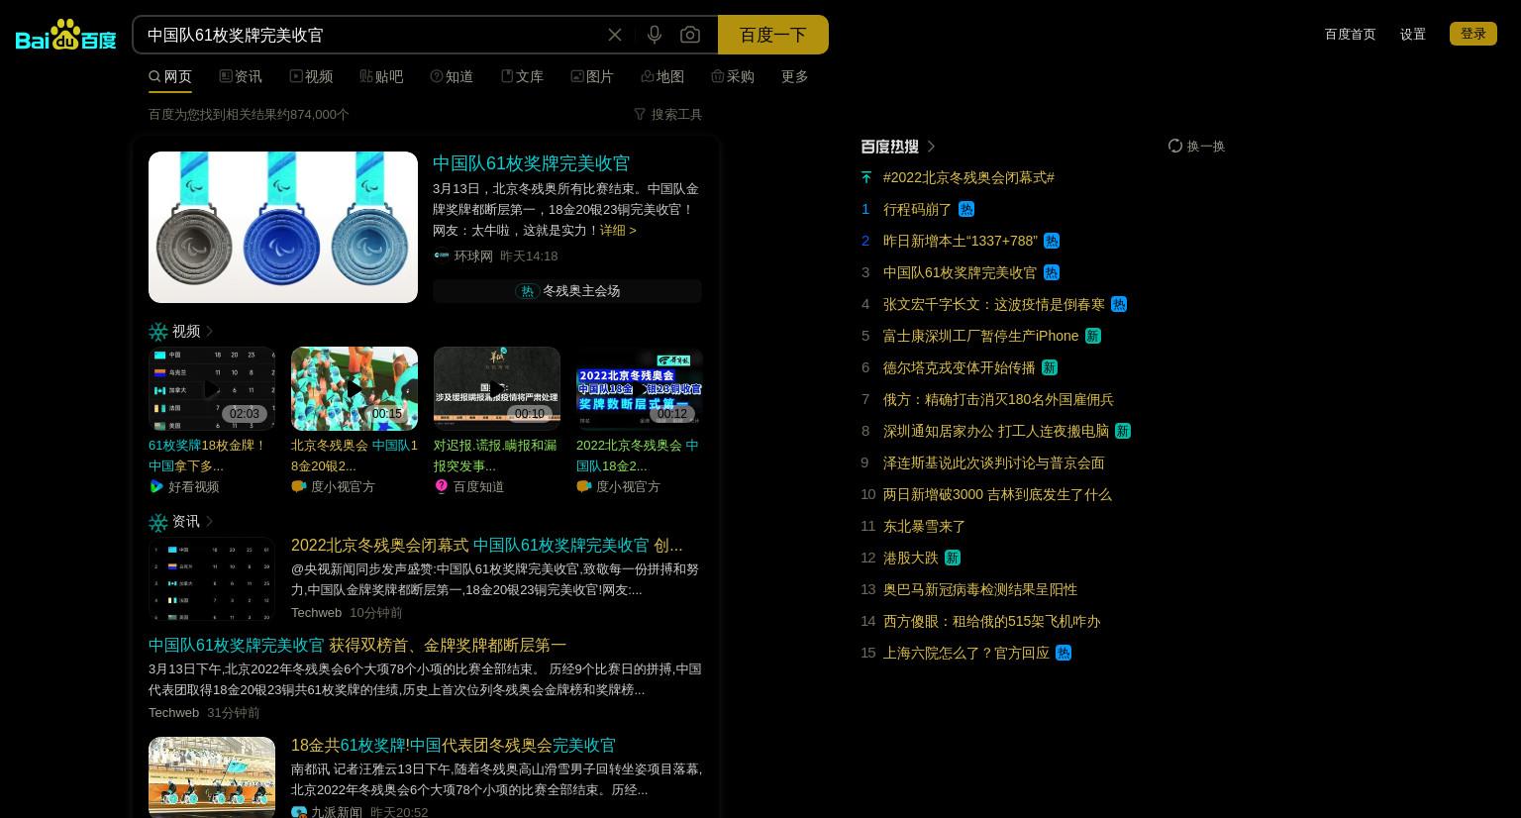This screenshot has width=1521, height=818.
Task: Click the pinned-top arrow icon for #2022北京冬残奥会闭幕式#
Action: [866, 177]
